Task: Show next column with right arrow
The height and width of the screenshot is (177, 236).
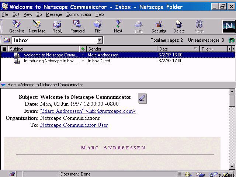Action: [233, 49]
